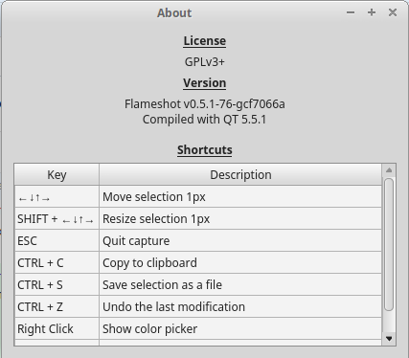Viewport: 409px width, 358px height.
Task: Select the ESC key cell
Action: 57,241
